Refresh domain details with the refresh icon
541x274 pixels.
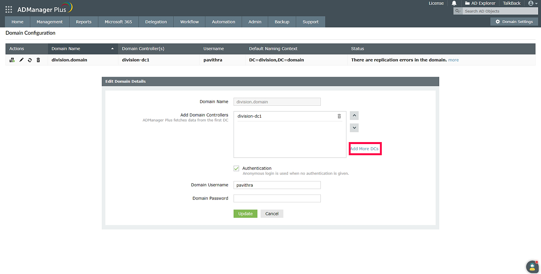coord(30,60)
